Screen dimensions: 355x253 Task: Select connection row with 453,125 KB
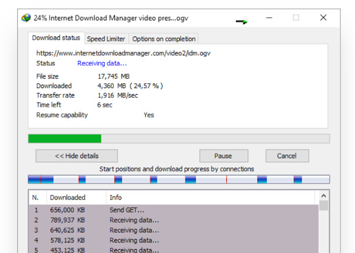point(174,249)
